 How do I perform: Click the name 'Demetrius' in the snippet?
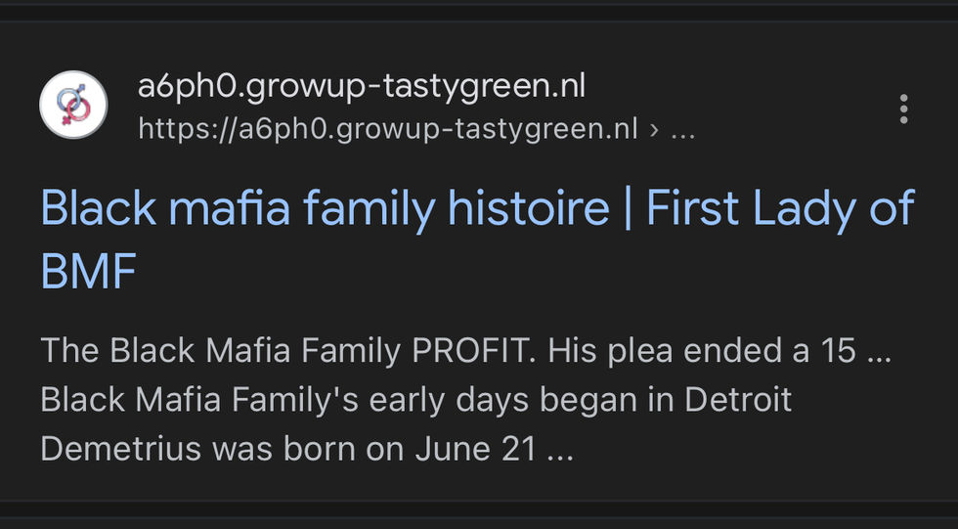click(121, 449)
